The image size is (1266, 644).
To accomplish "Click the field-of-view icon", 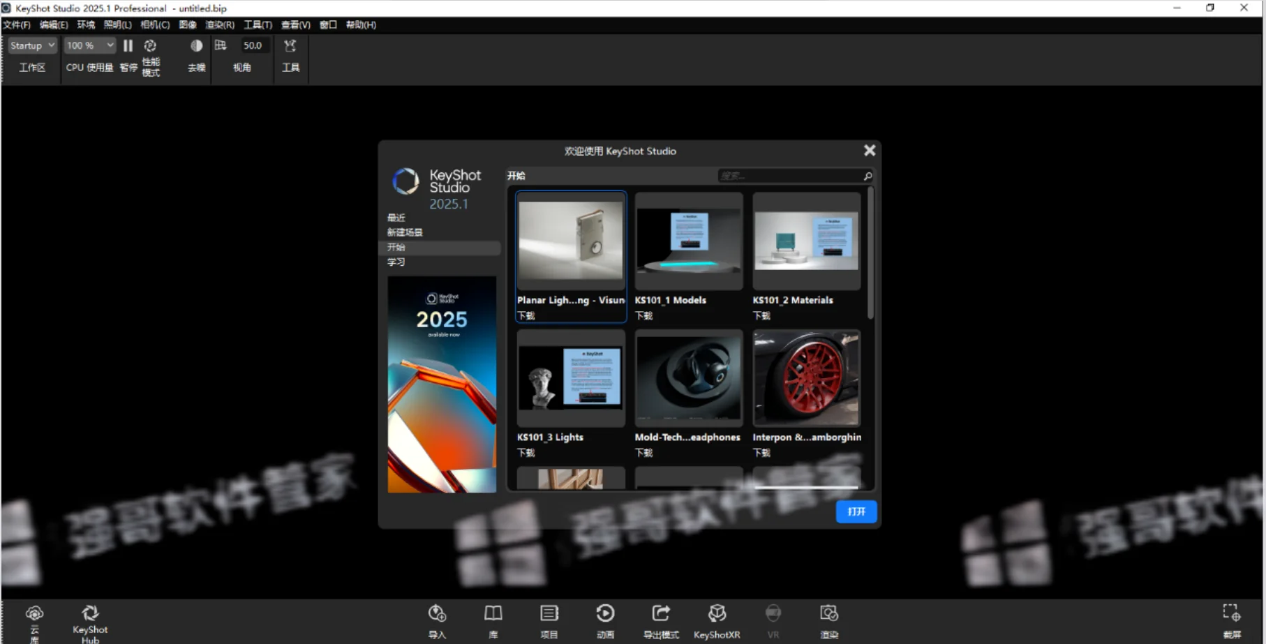I will [221, 45].
